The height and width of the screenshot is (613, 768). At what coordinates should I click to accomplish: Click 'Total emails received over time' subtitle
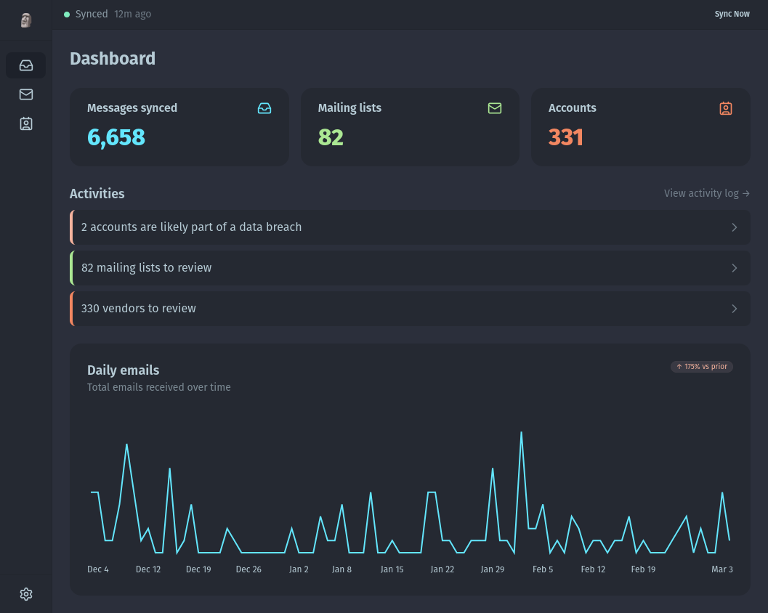click(158, 387)
